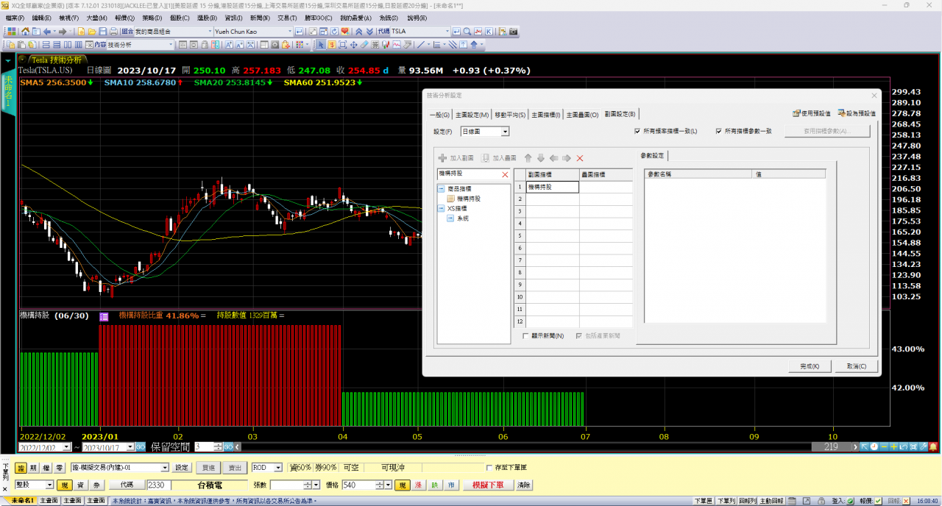
Task: Check the 存至下單匣 checkbox
Action: [x=489, y=468]
